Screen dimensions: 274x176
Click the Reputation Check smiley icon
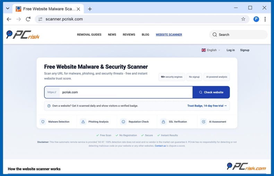coord(123,122)
